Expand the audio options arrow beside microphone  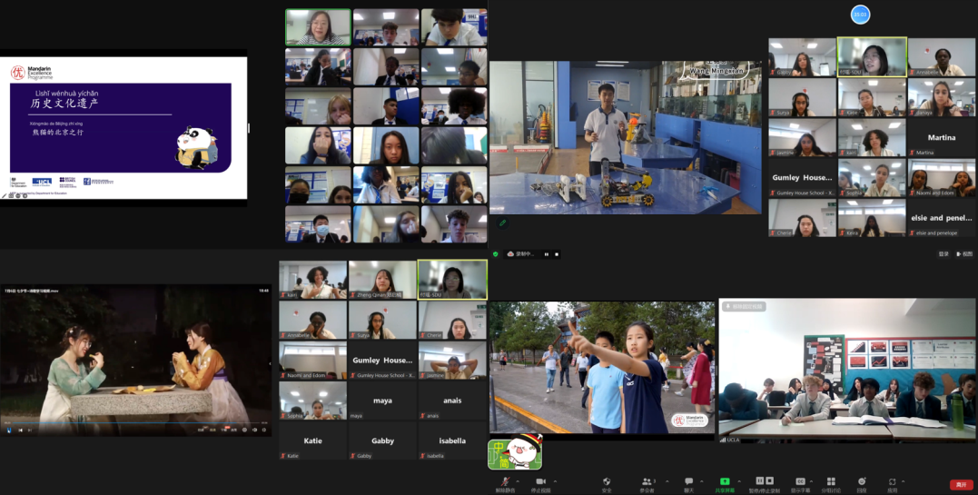[x=518, y=480]
